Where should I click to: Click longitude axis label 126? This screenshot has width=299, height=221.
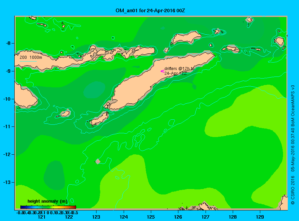click(178, 217)
